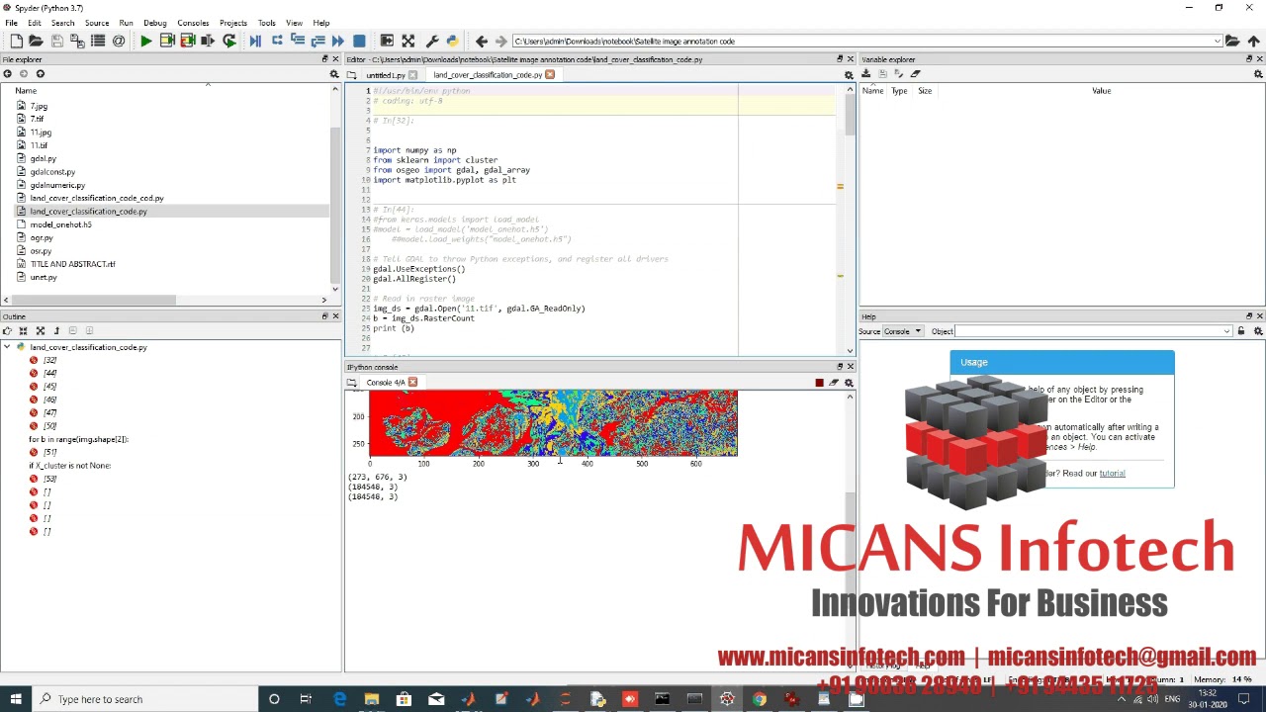Open Editor pane options gear

tap(849, 74)
